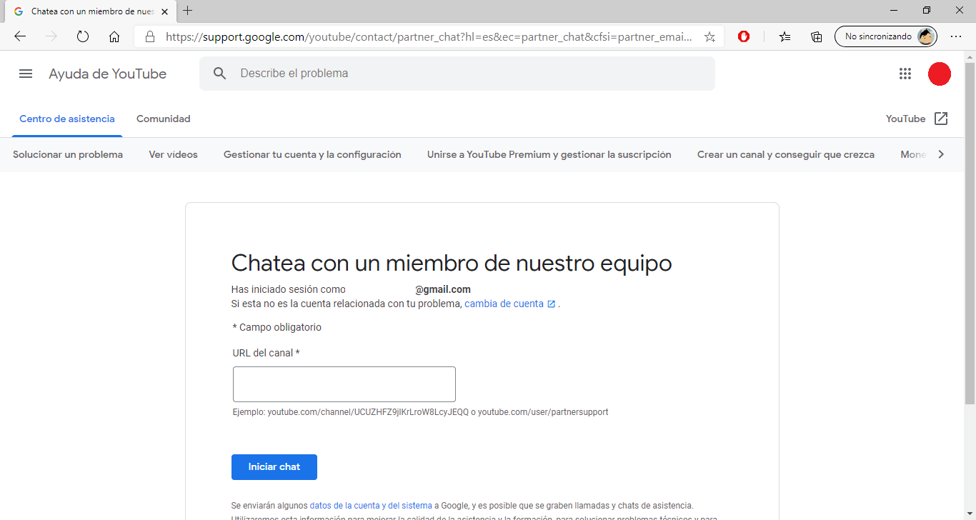
Task: Focus the Describe el problema search box
Action: click(x=457, y=74)
